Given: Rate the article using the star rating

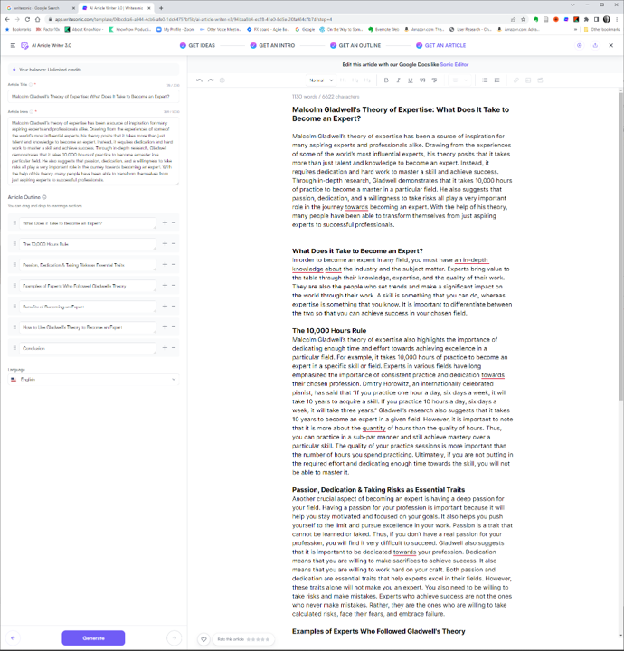Looking at the screenshot, I should tap(257, 639).
